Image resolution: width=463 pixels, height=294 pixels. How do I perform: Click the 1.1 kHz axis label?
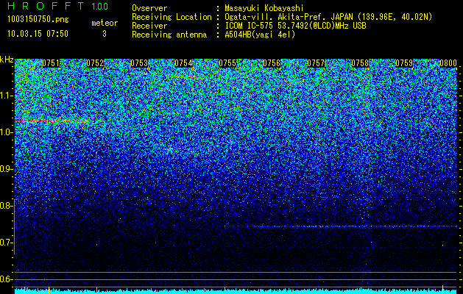[6, 96]
